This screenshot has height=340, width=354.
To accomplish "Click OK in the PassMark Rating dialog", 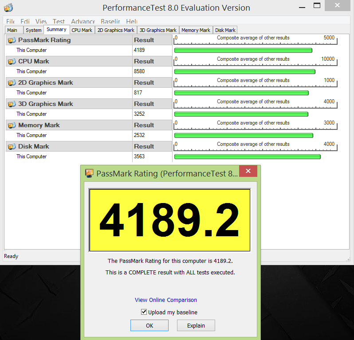I will [x=149, y=325].
